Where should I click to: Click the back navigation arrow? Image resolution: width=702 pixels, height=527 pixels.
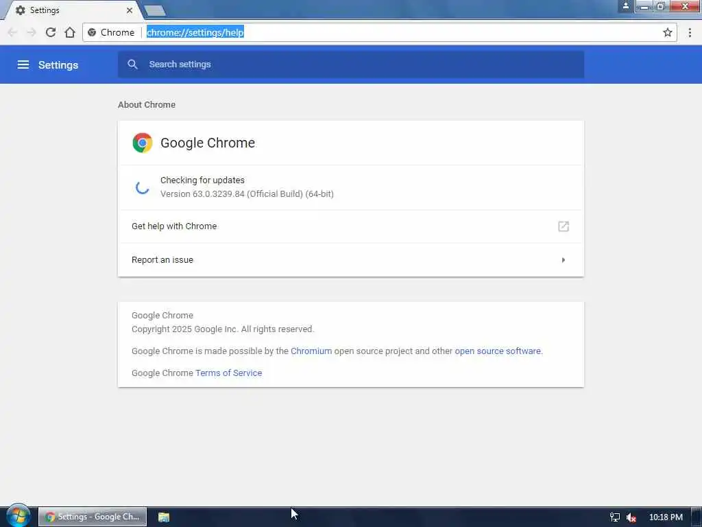(x=12, y=32)
